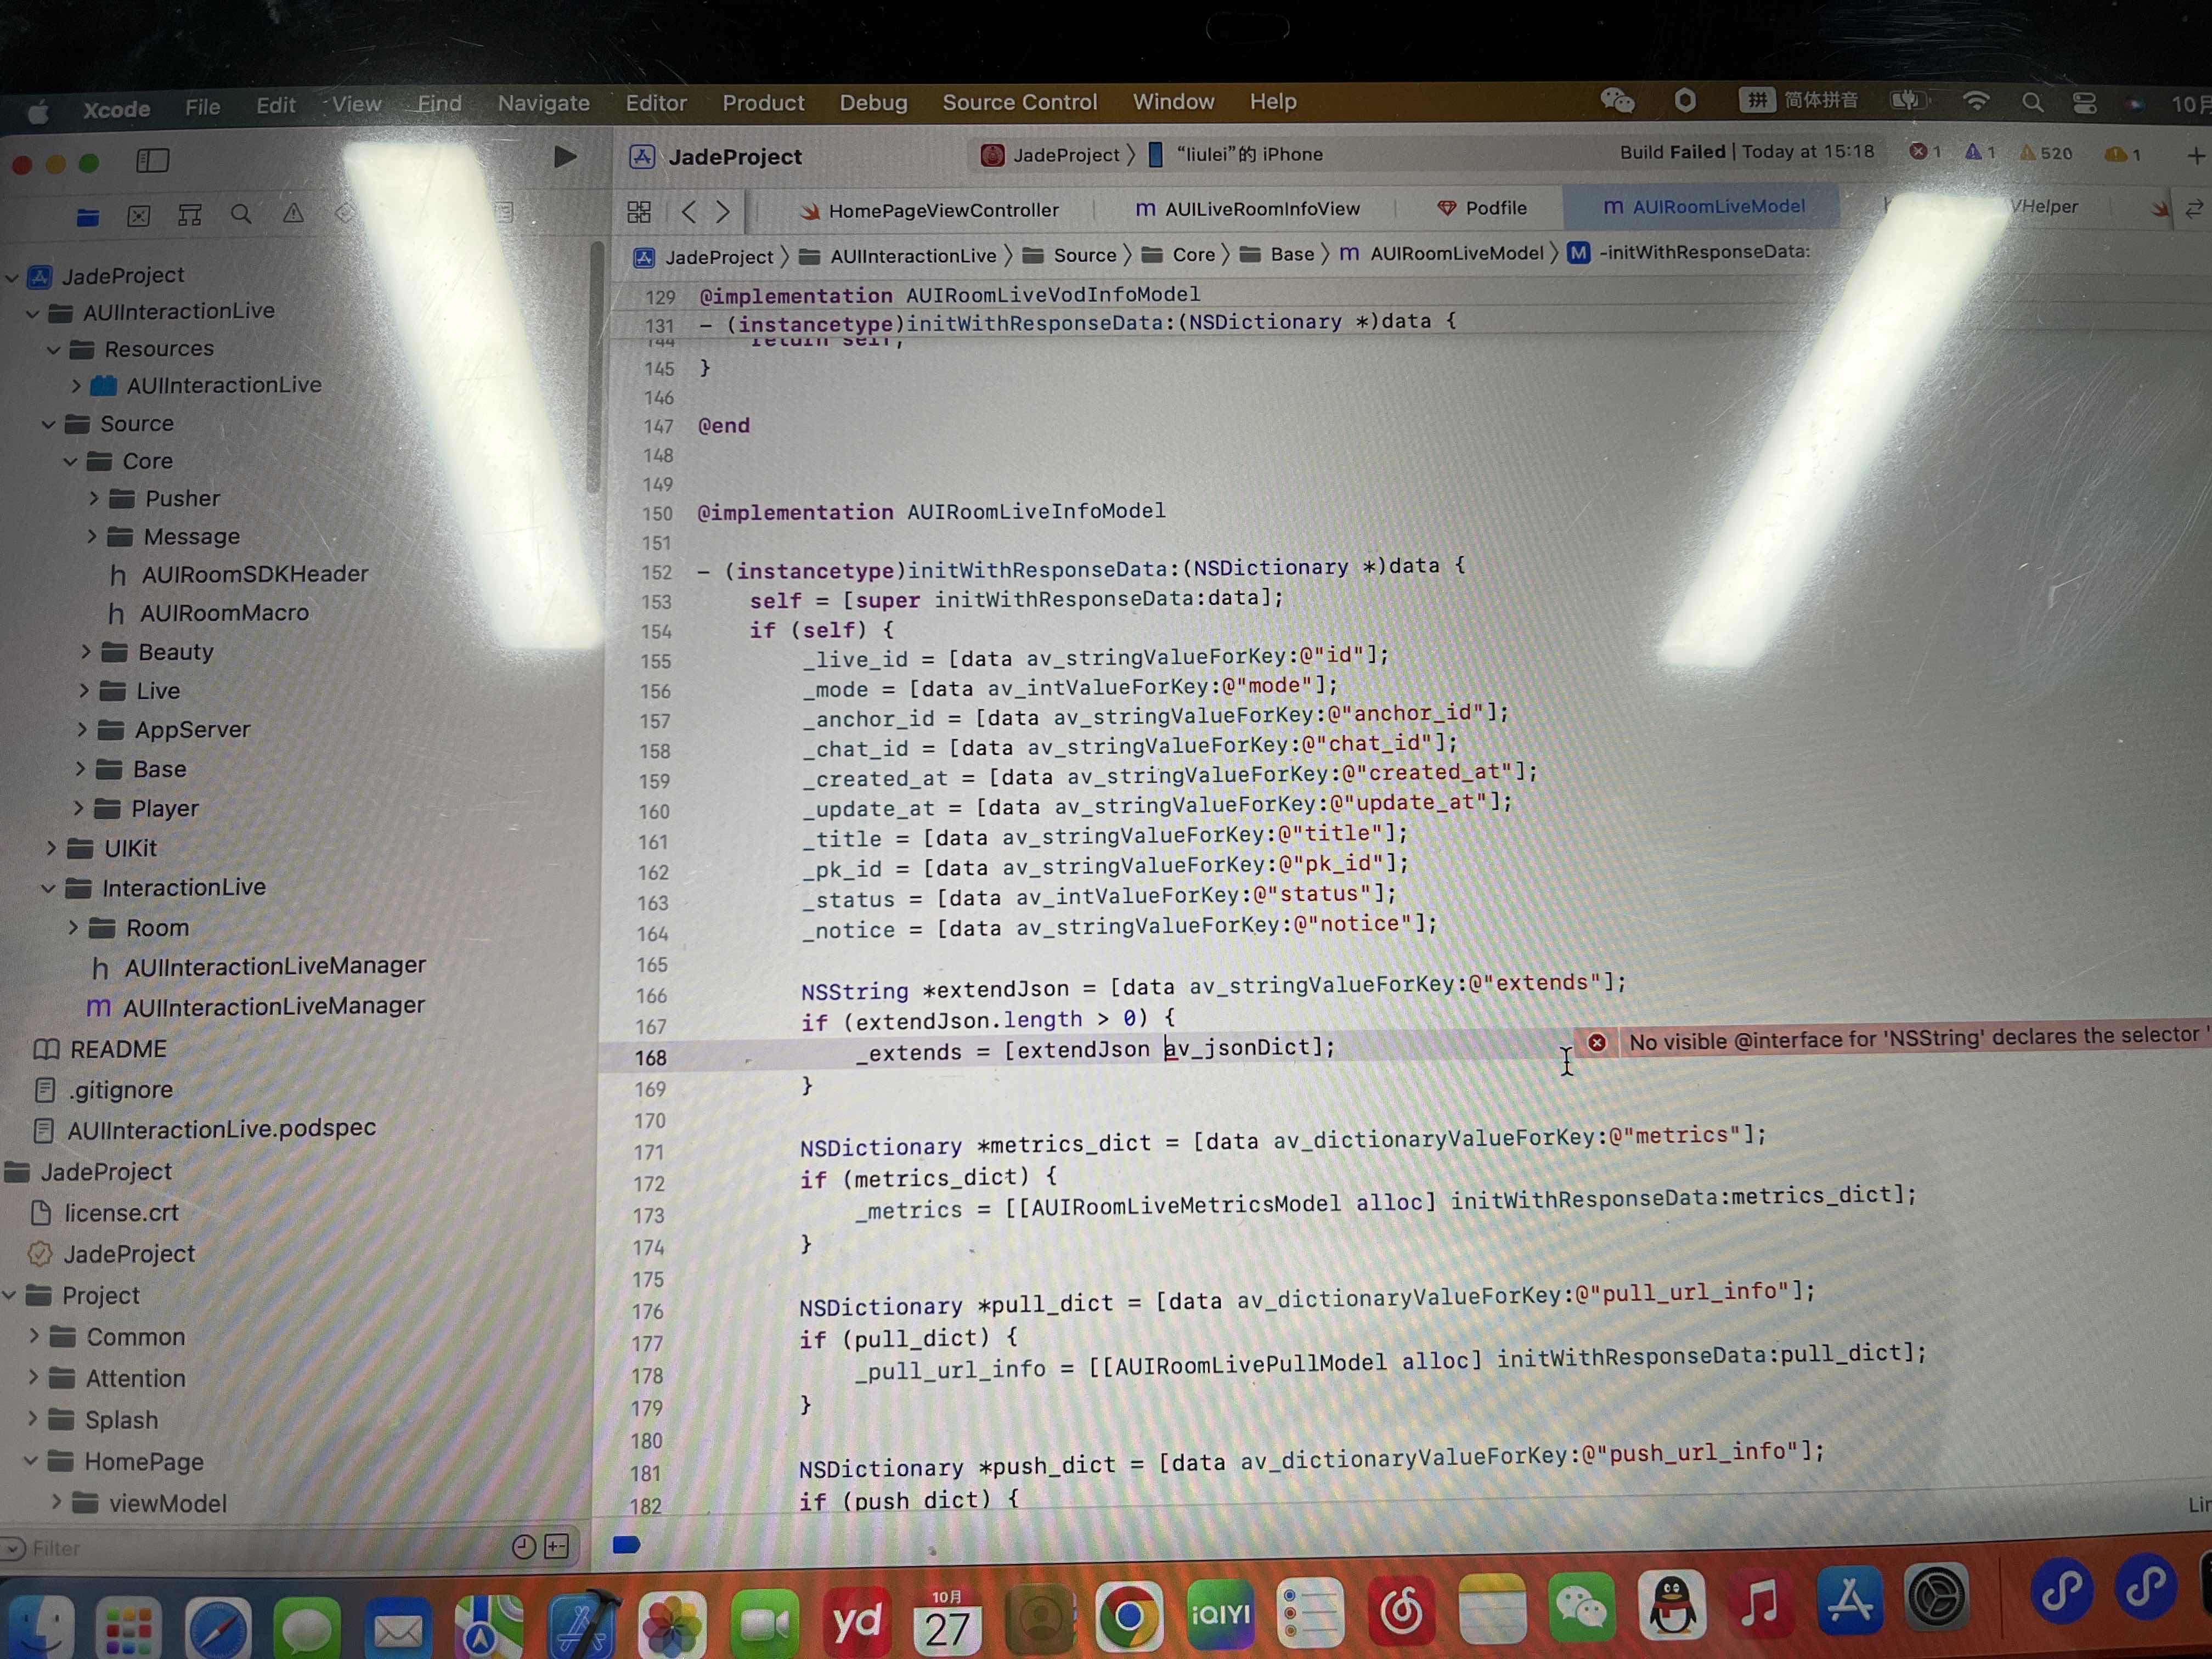Image resolution: width=2212 pixels, height=1659 pixels.
Task: Collapse the Resources folder arrow
Action: (x=54, y=351)
